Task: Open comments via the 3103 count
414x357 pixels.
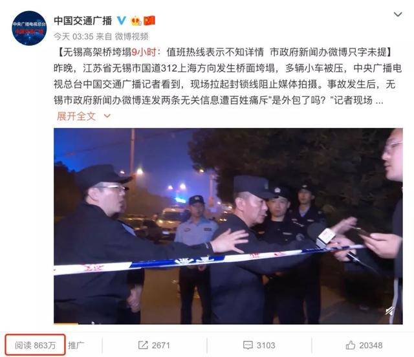Action: tap(266, 345)
